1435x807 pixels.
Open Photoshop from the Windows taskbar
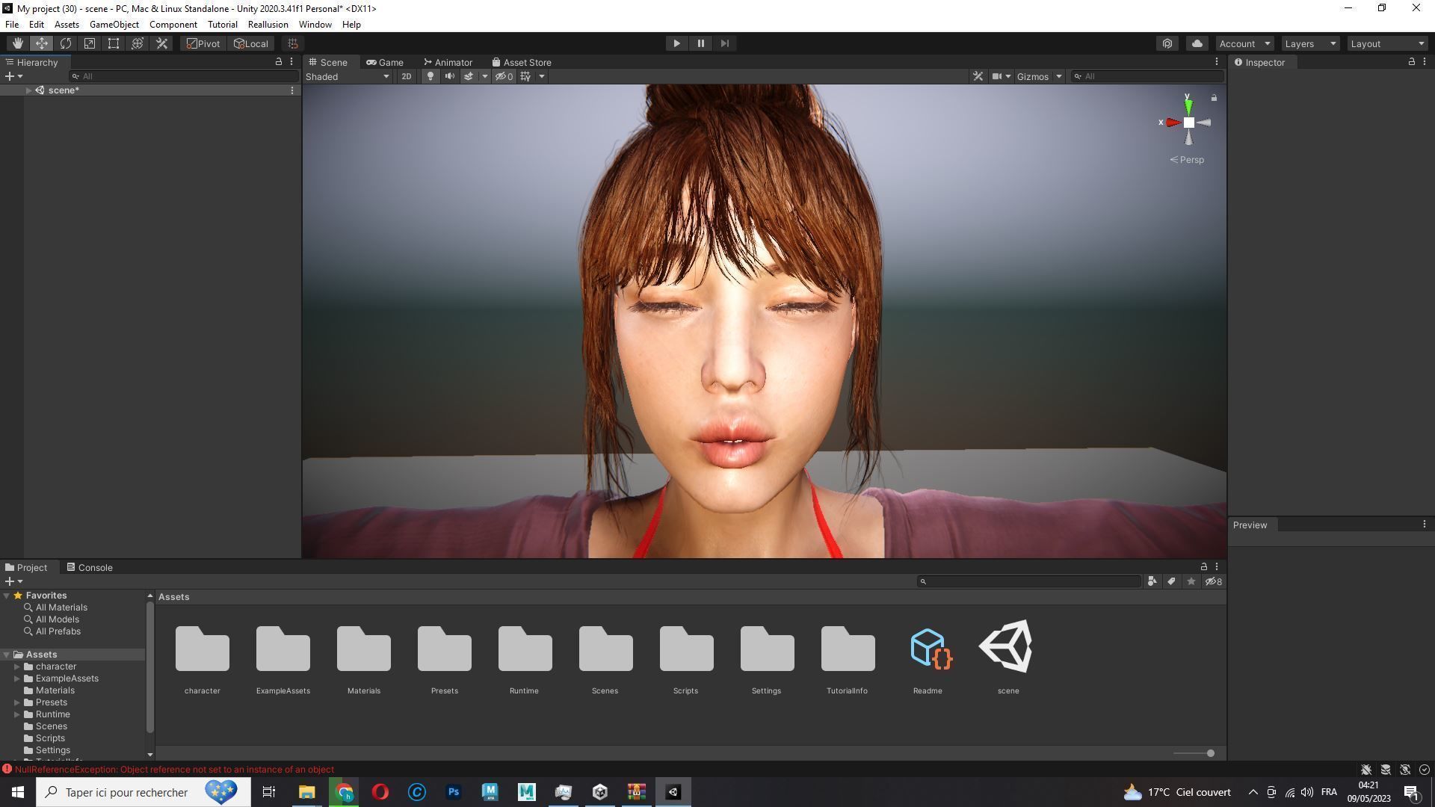tap(454, 792)
